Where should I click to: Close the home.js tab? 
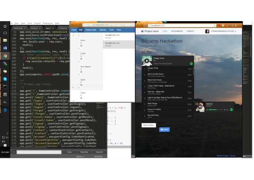[40, 28]
